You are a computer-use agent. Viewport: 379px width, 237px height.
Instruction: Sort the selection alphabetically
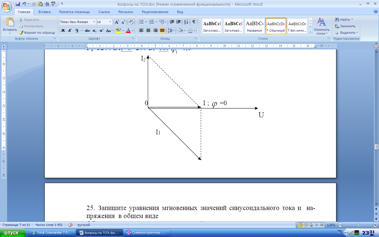pos(186,22)
